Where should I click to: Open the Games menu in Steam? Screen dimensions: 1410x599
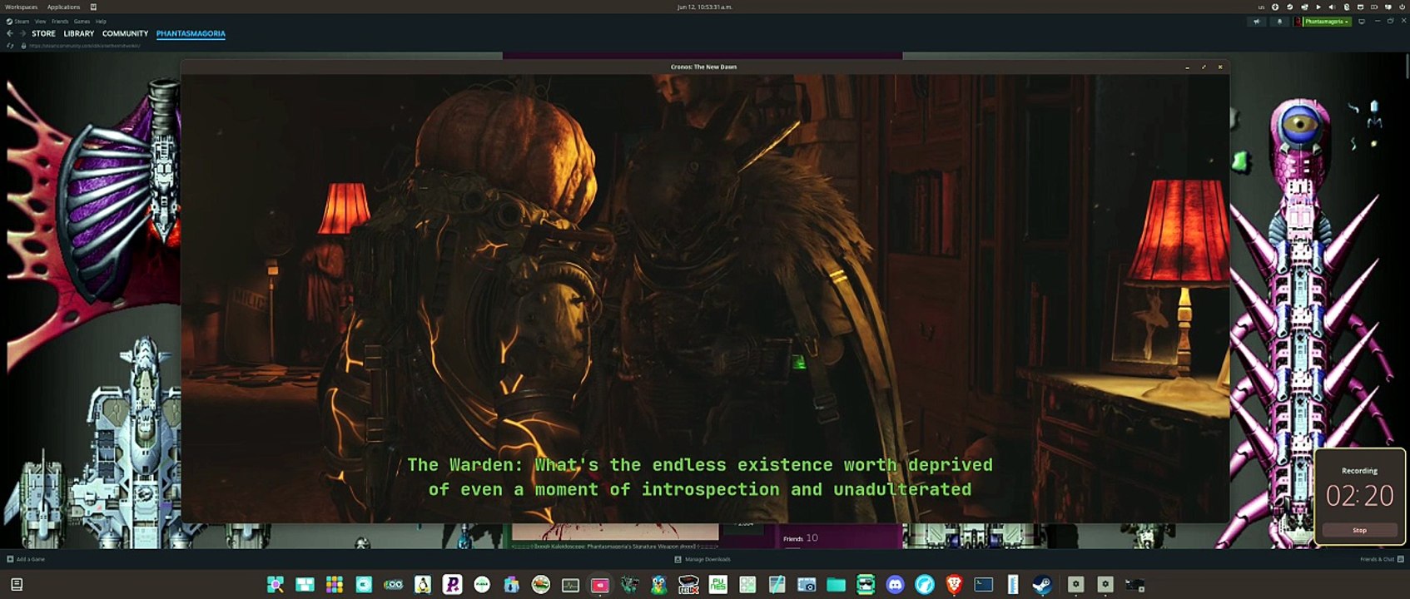pos(82,22)
